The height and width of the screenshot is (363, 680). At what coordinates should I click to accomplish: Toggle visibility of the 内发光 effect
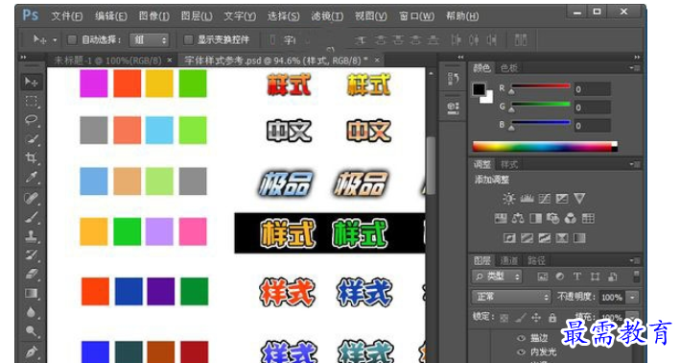coord(521,351)
